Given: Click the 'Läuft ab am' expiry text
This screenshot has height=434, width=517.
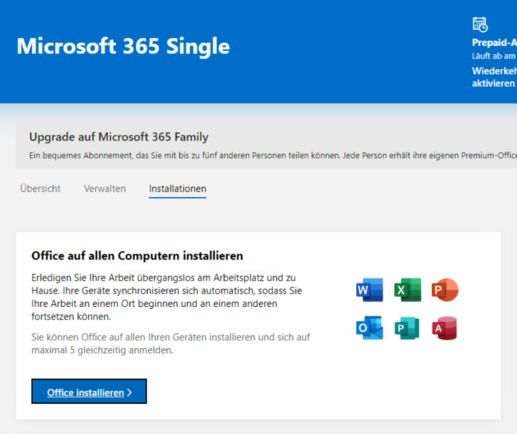Looking at the screenshot, I should tap(494, 56).
